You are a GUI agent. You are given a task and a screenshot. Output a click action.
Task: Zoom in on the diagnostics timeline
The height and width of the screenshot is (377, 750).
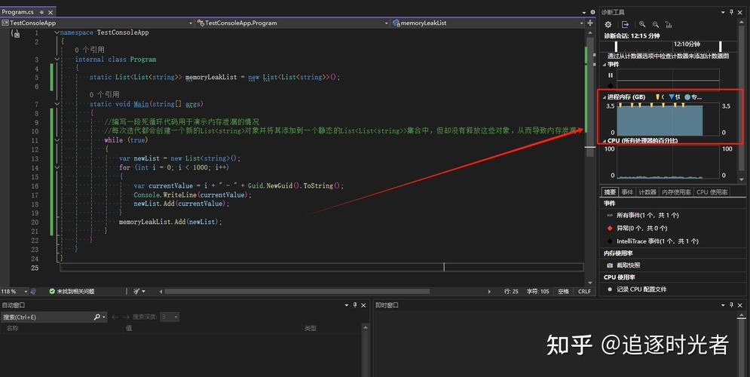tap(642, 24)
